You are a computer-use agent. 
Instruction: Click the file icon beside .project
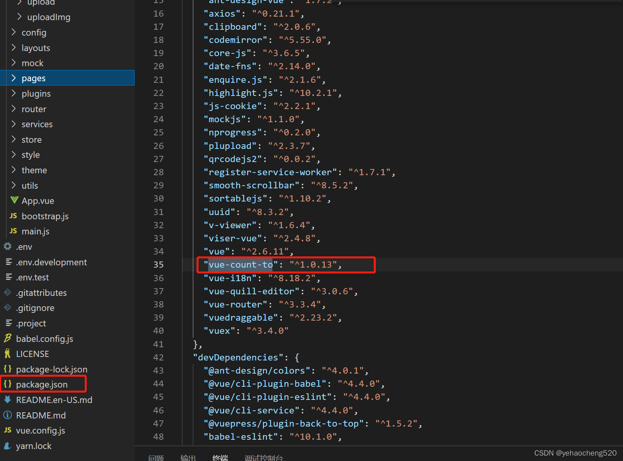[x=9, y=323]
